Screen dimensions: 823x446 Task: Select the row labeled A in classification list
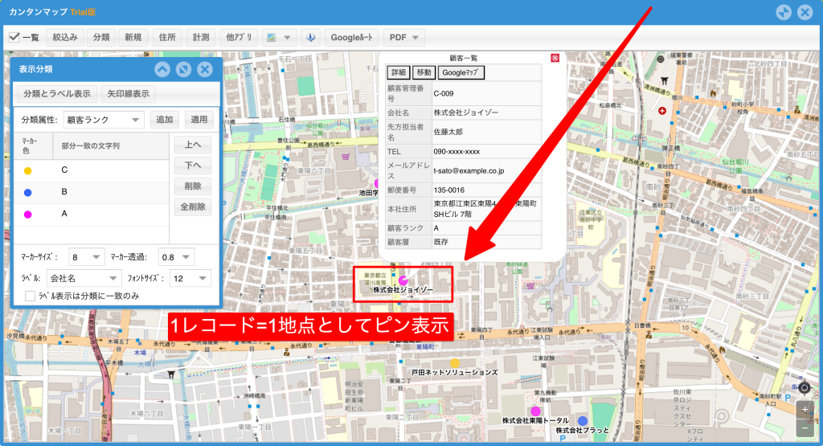coord(92,214)
